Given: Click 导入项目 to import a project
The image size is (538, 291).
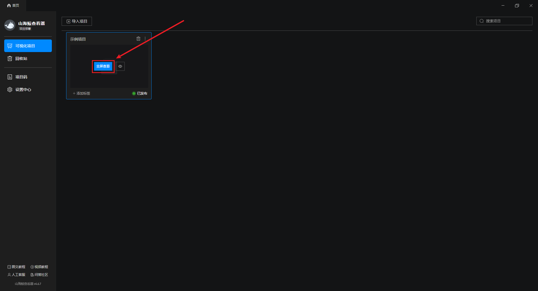Looking at the screenshot, I should click(77, 21).
